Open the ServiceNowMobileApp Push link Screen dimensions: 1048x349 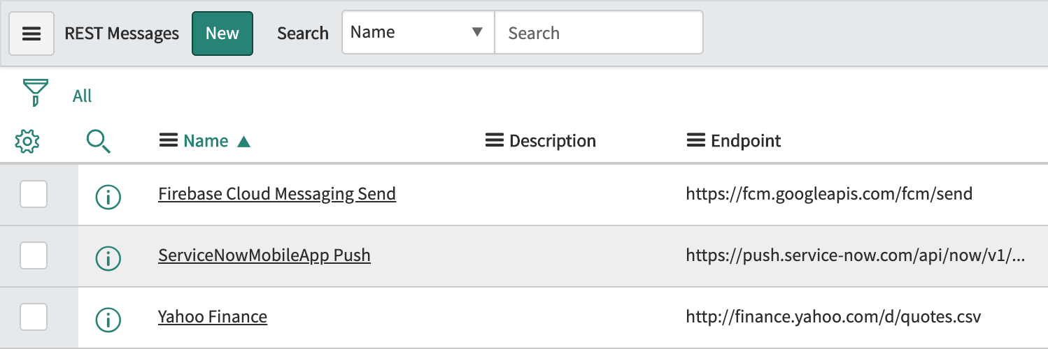click(x=264, y=255)
